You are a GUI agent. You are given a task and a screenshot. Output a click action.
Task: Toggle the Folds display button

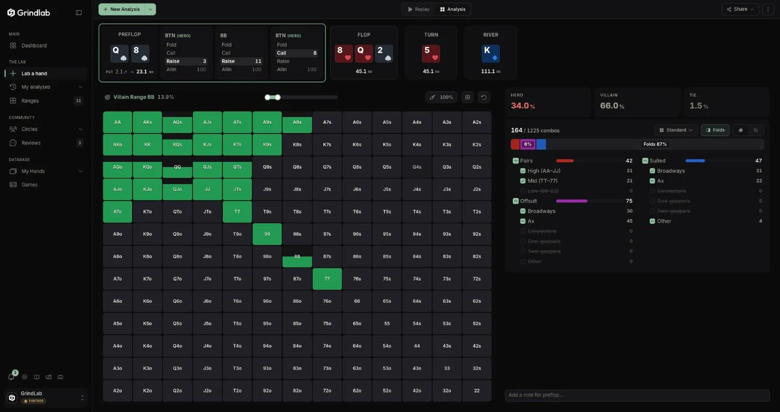tap(715, 130)
